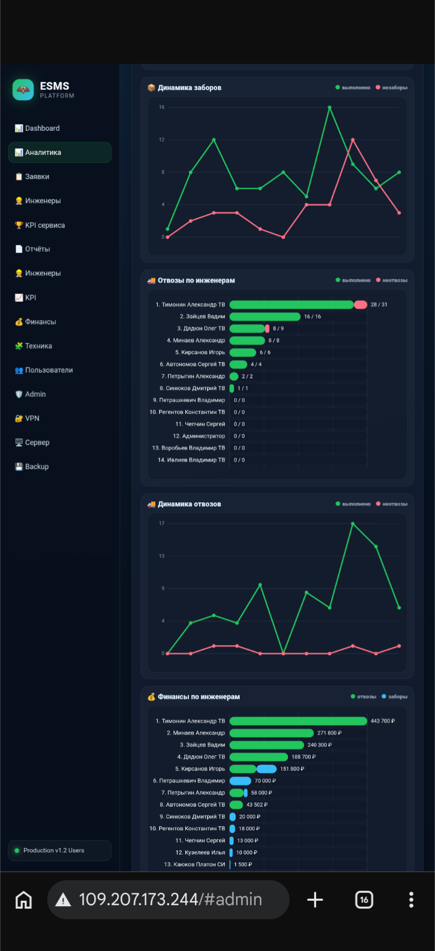This screenshot has height=951, width=435.
Task: Click the '151 800 ₽' value for Кирсанов
Action: point(292,768)
